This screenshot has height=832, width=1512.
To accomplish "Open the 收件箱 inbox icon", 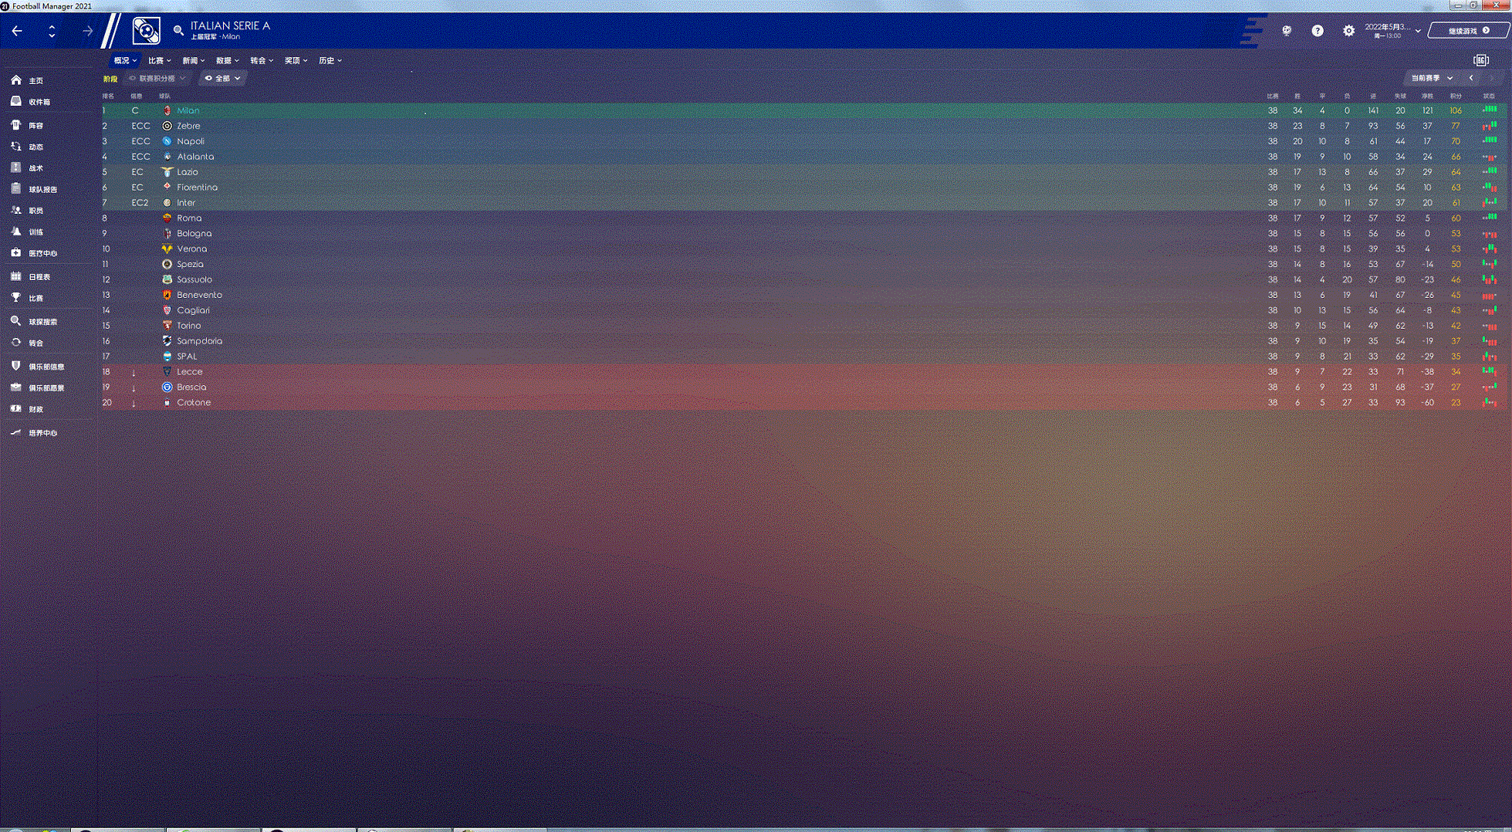I will pos(15,101).
